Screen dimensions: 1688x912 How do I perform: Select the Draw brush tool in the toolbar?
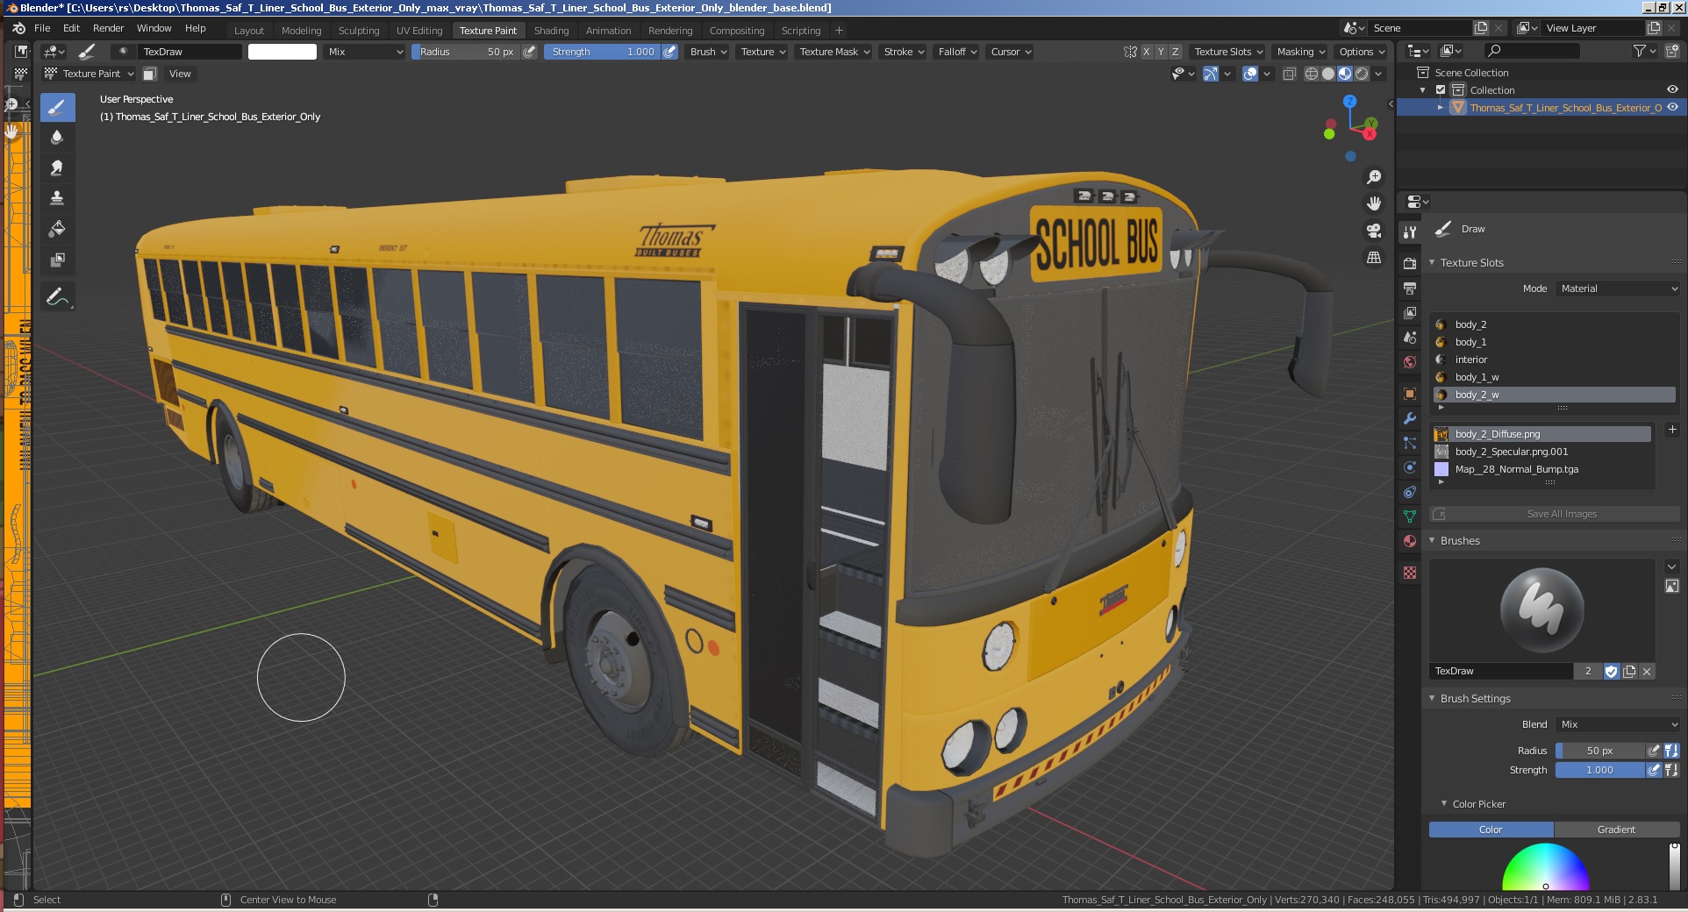[x=57, y=108]
